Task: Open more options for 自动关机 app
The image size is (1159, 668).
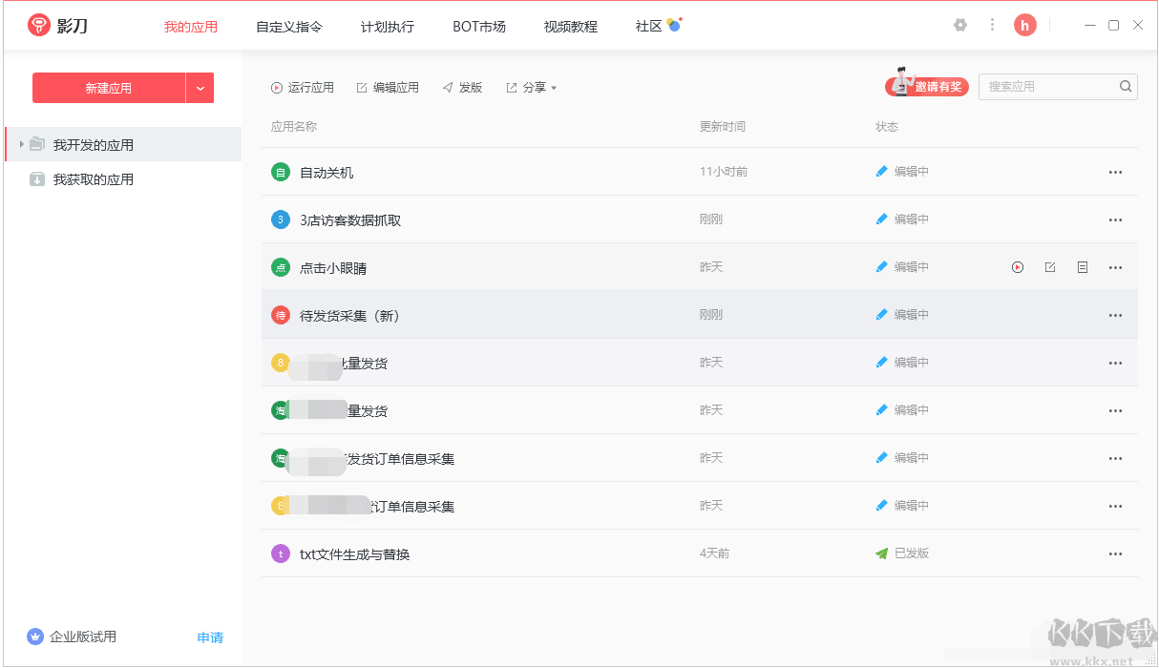Action: pyautogui.click(x=1115, y=172)
